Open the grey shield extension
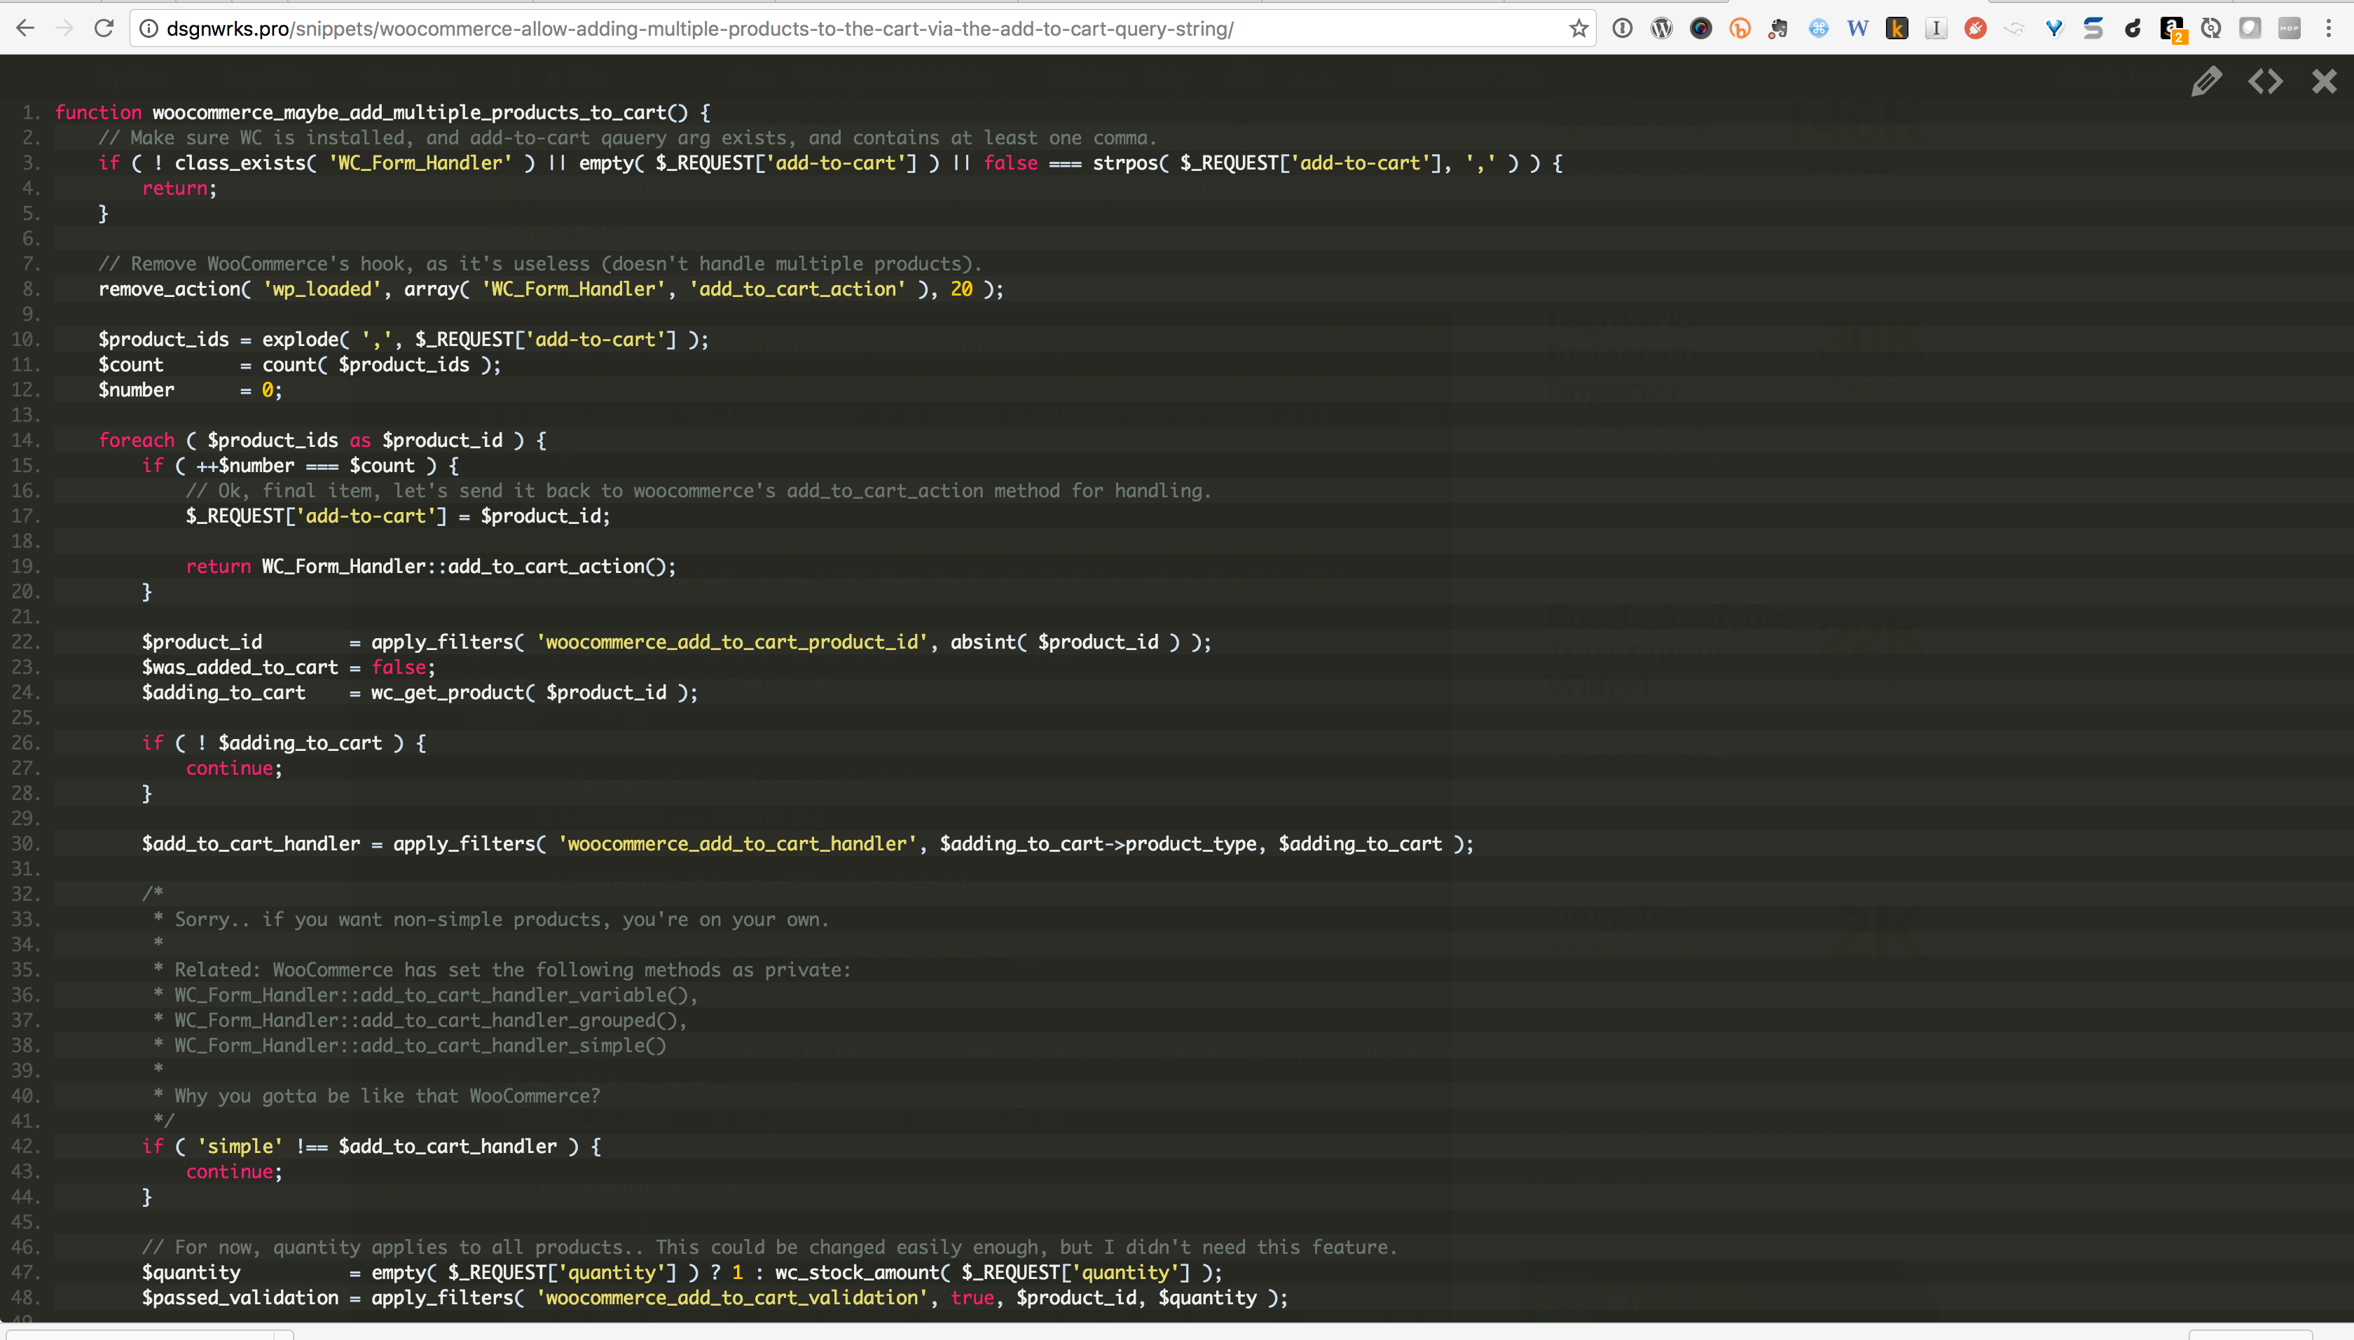Image resolution: width=2354 pixels, height=1340 pixels. pos(2250,29)
